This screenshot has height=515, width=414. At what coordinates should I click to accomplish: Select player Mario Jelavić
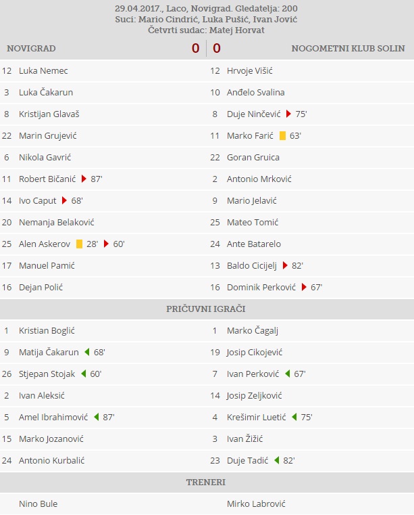pos(252,200)
